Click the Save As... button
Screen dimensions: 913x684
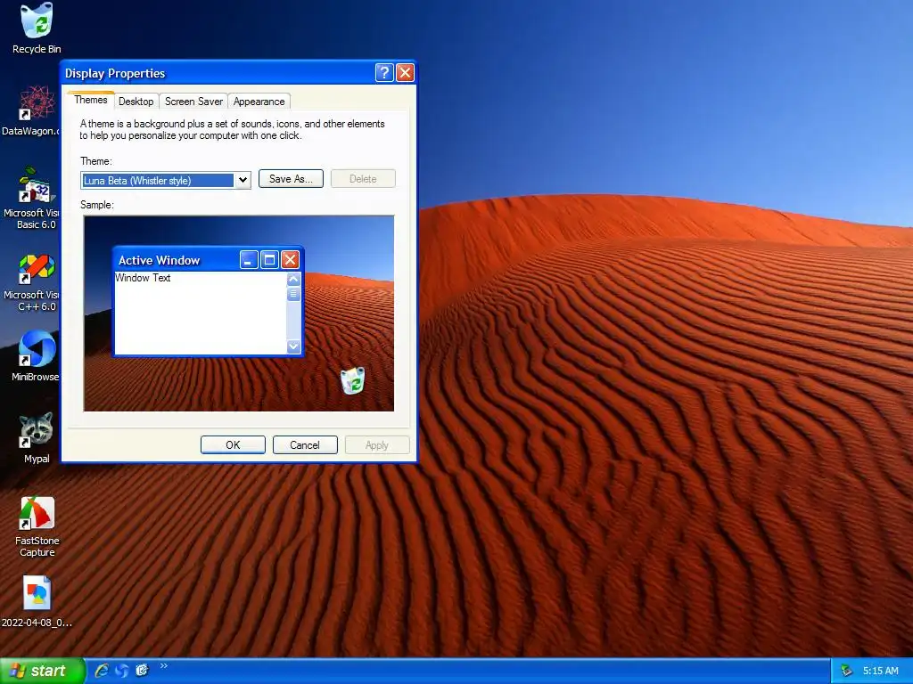[x=291, y=178]
